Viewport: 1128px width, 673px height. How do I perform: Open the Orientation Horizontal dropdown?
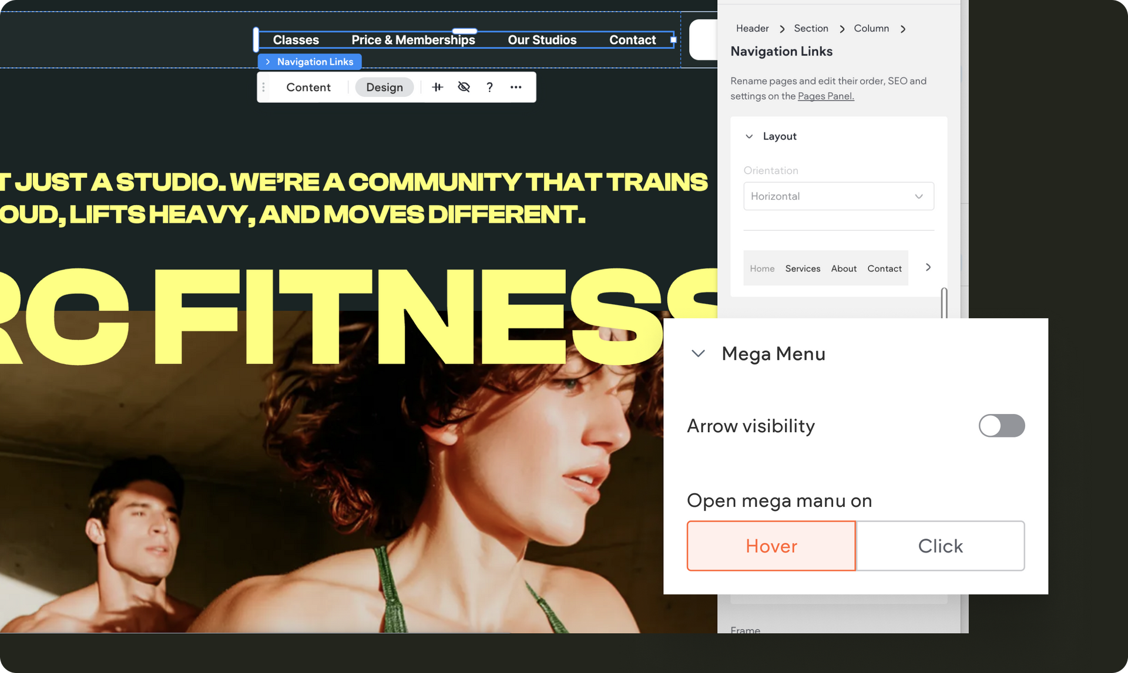click(x=838, y=196)
